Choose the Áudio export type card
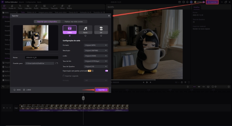 click(x=85, y=30)
